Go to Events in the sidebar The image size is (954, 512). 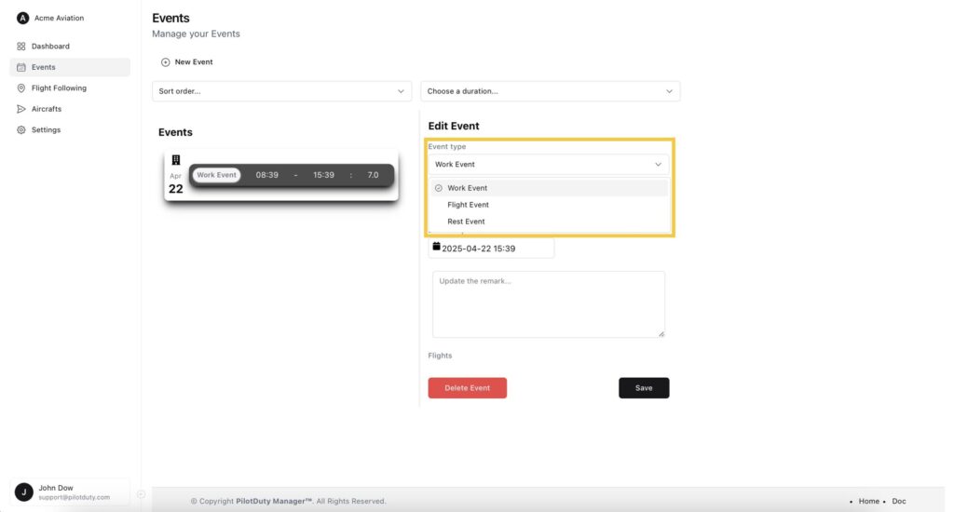coord(70,67)
